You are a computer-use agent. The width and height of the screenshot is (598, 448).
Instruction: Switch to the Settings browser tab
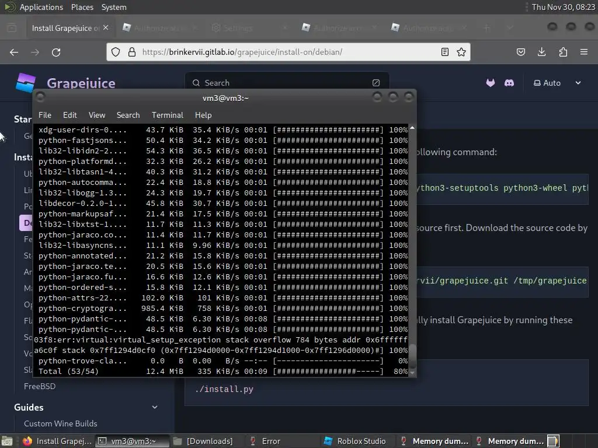tap(249, 28)
